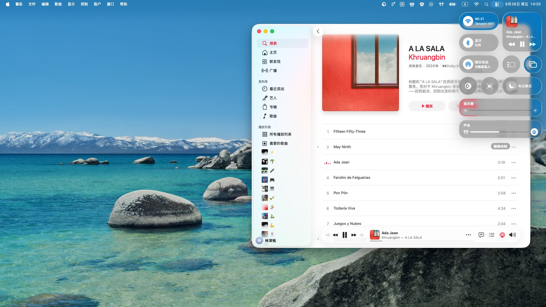The width and height of the screenshot is (546, 307).
Task: Skip to next track in player bar
Action: (x=354, y=235)
